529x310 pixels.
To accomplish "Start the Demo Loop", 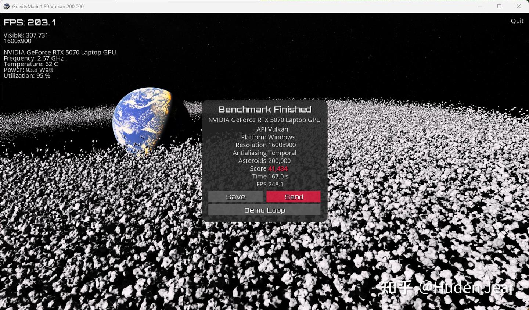I will point(264,210).
